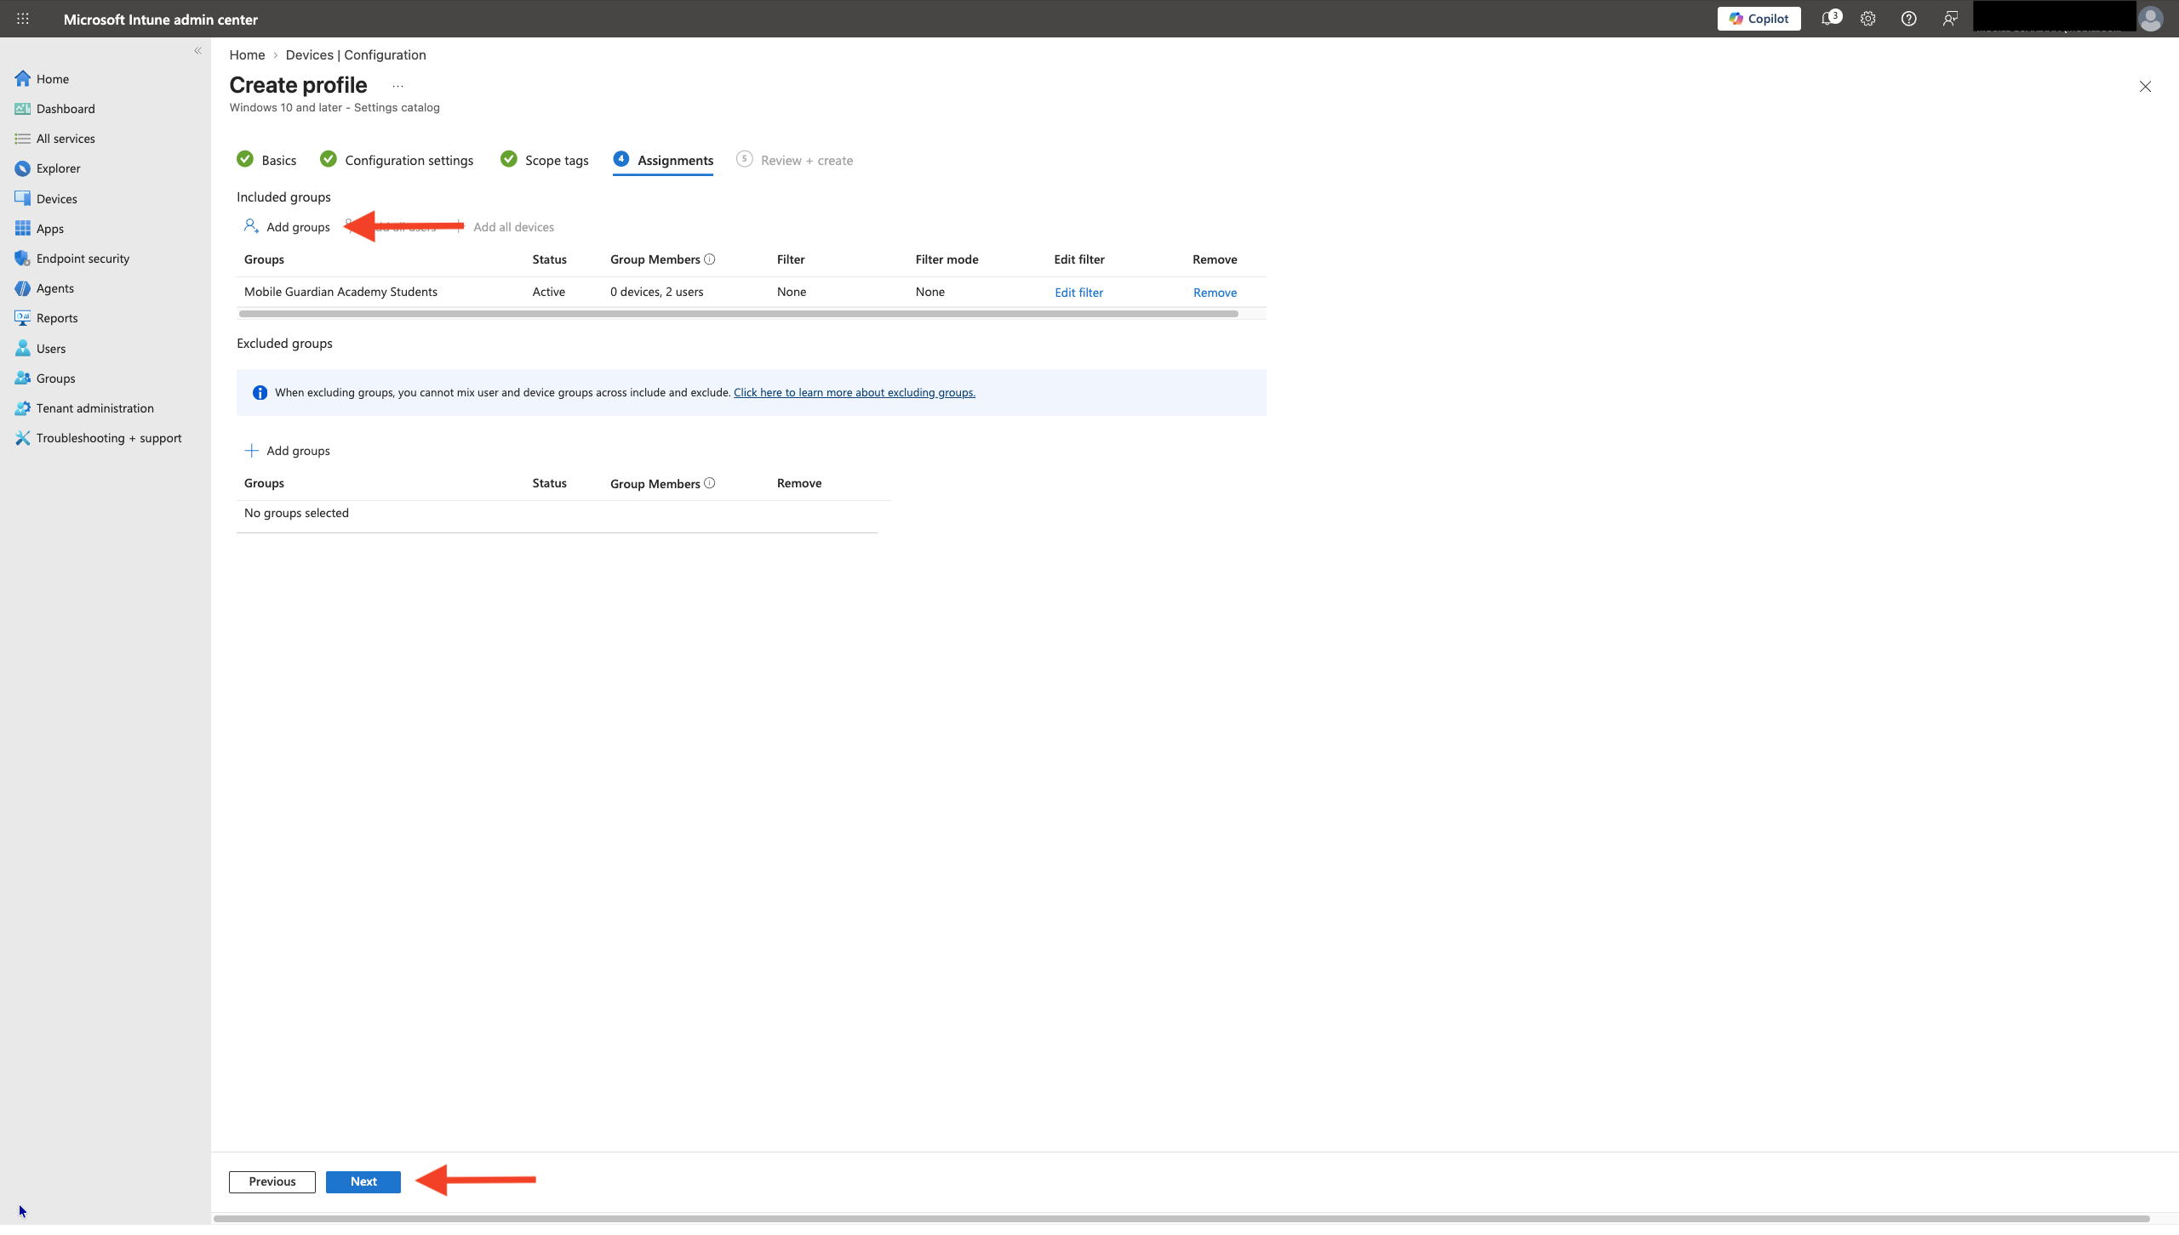This screenshot has height=1235, width=2179.
Task: Open Copilot from the top bar
Action: click(x=1759, y=19)
